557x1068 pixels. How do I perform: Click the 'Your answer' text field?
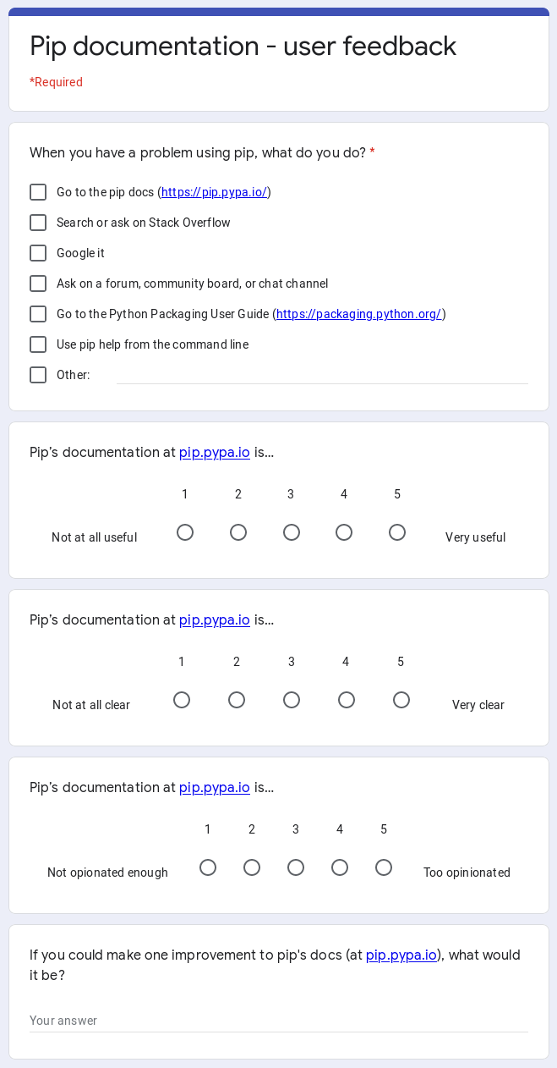(x=279, y=1021)
